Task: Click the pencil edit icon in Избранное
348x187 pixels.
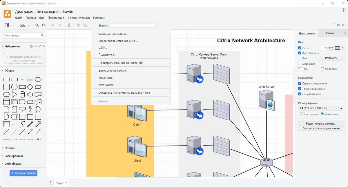Action: 40,46
